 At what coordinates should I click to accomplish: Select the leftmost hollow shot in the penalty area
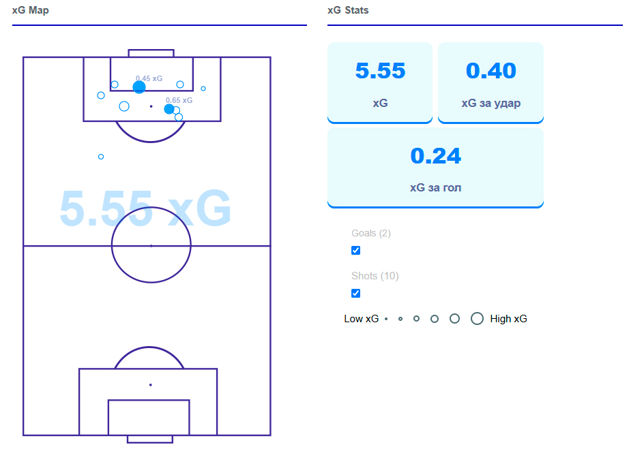[101, 95]
